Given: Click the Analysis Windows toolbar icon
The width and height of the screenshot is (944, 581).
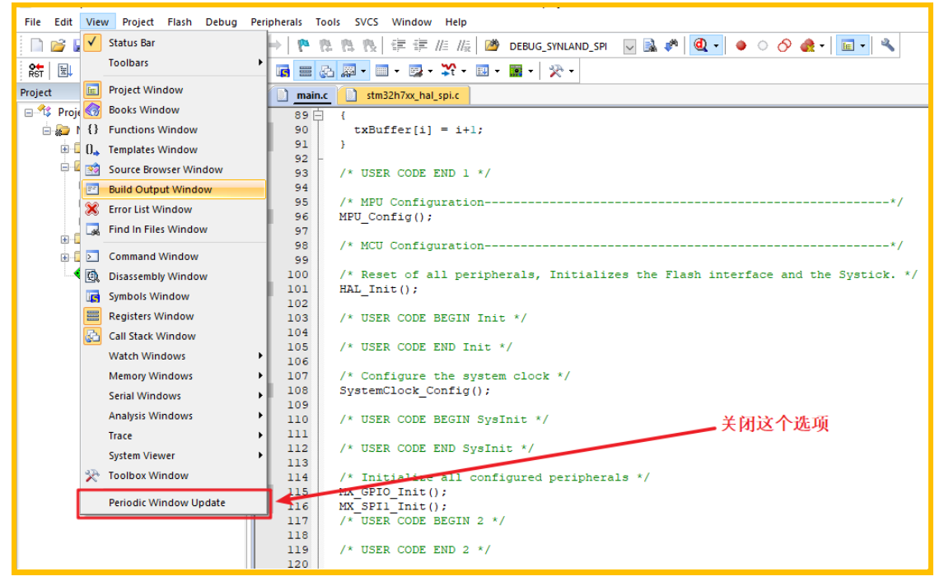Looking at the screenshot, I should pos(448,71).
